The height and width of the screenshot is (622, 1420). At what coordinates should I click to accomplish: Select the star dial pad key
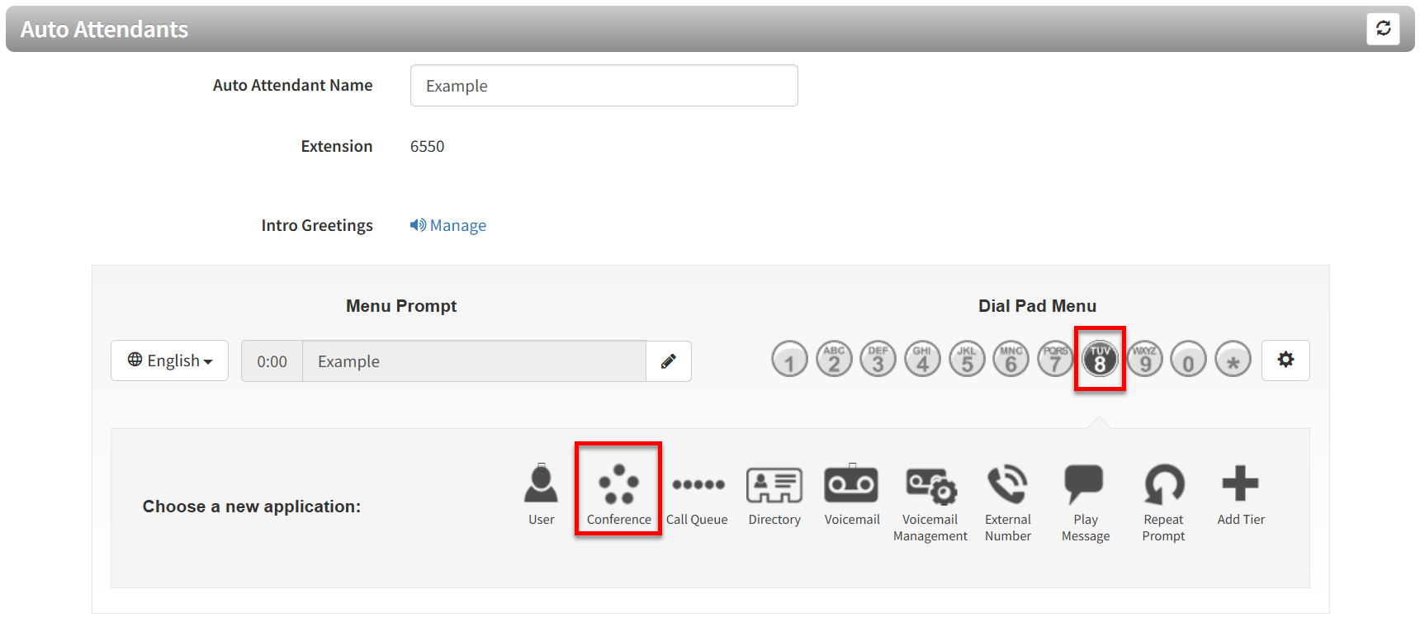click(x=1233, y=360)
